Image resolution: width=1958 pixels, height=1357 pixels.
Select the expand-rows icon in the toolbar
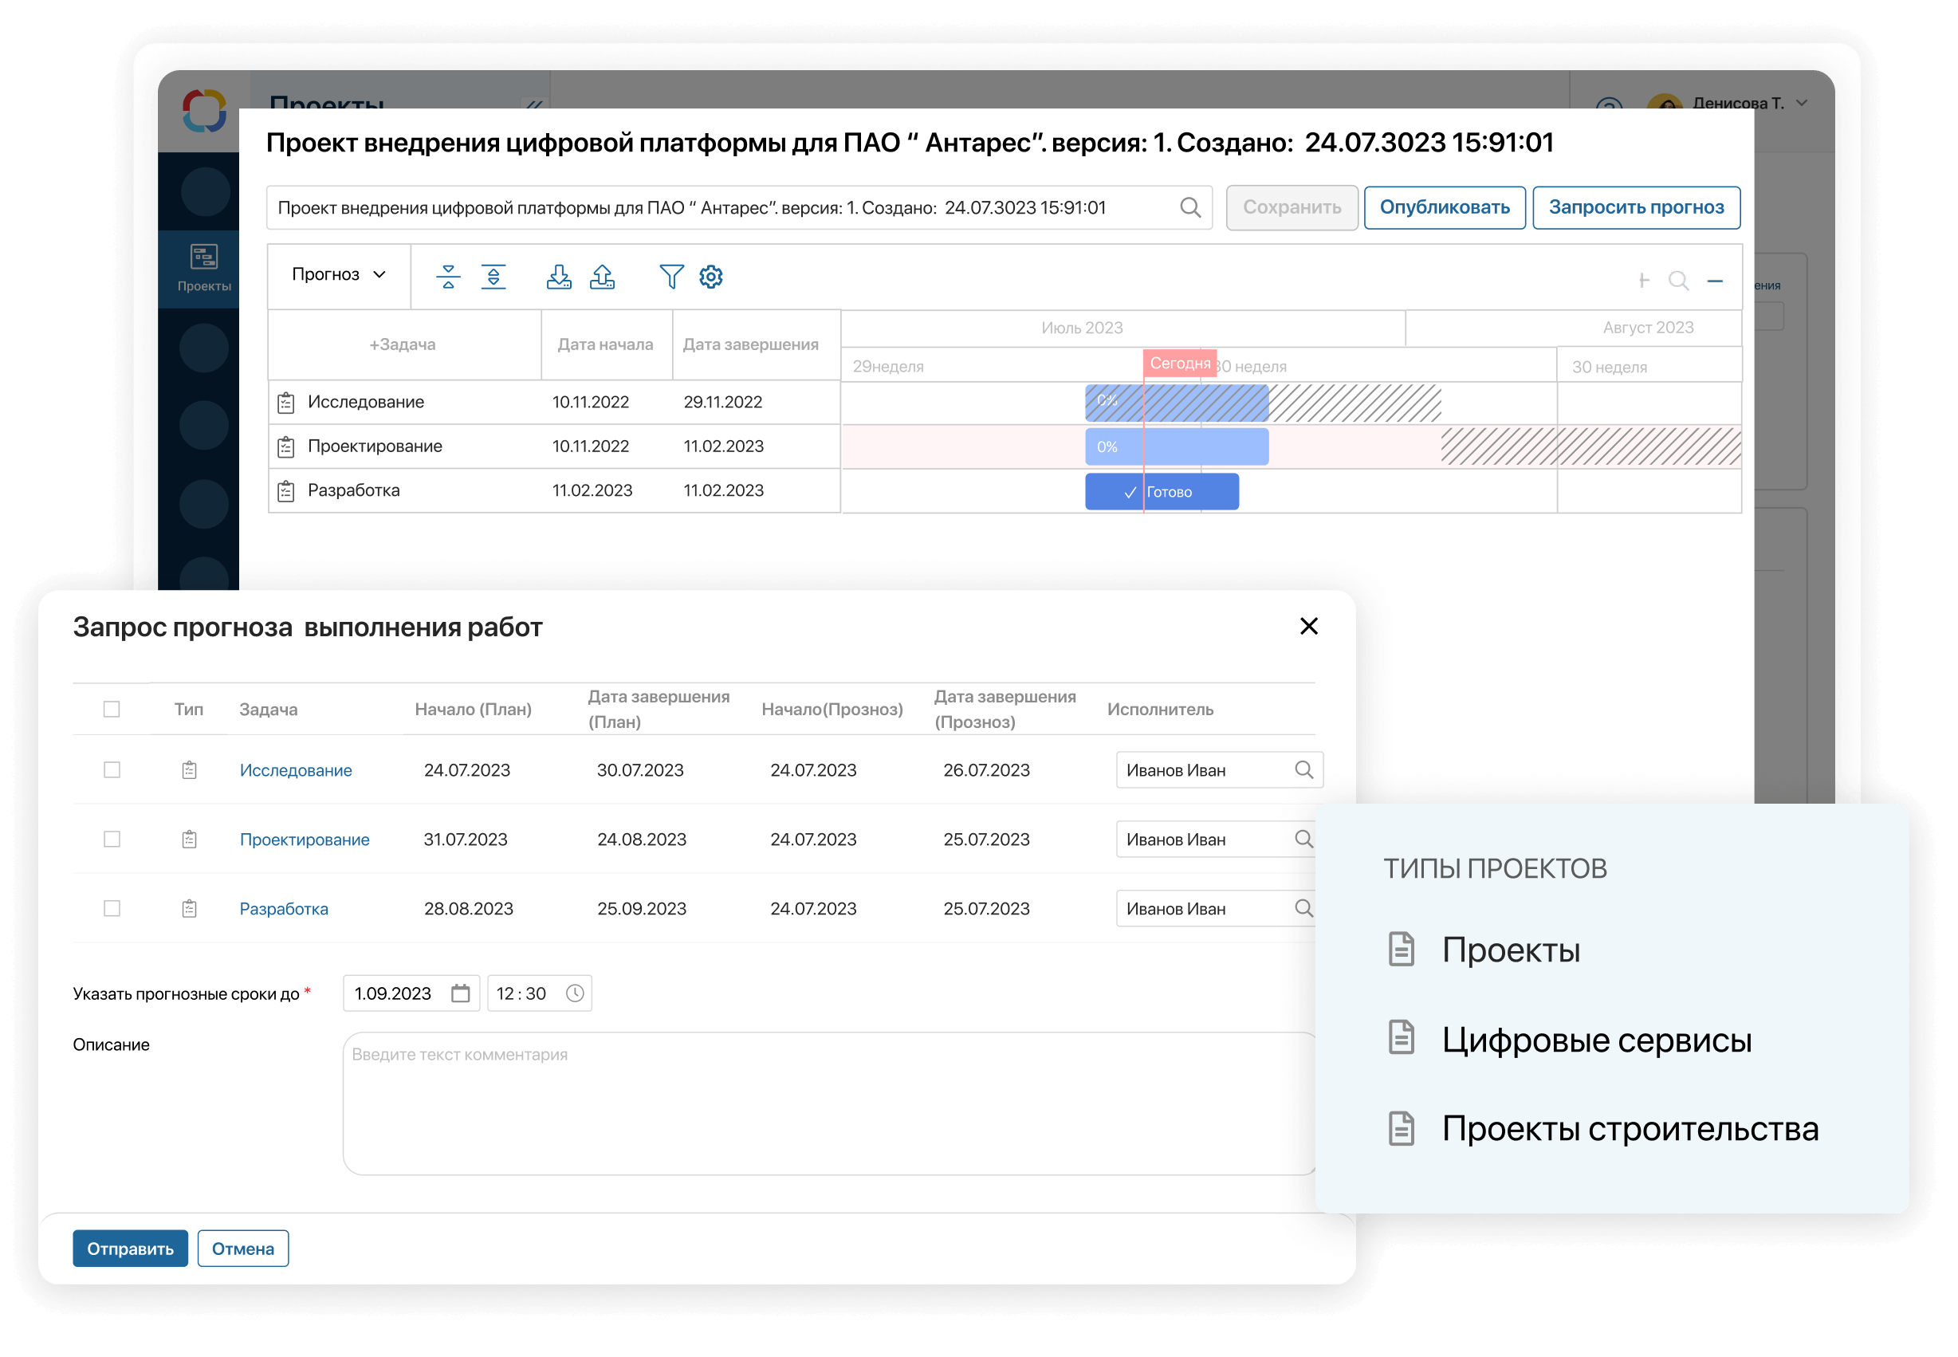tap(493, 277)
